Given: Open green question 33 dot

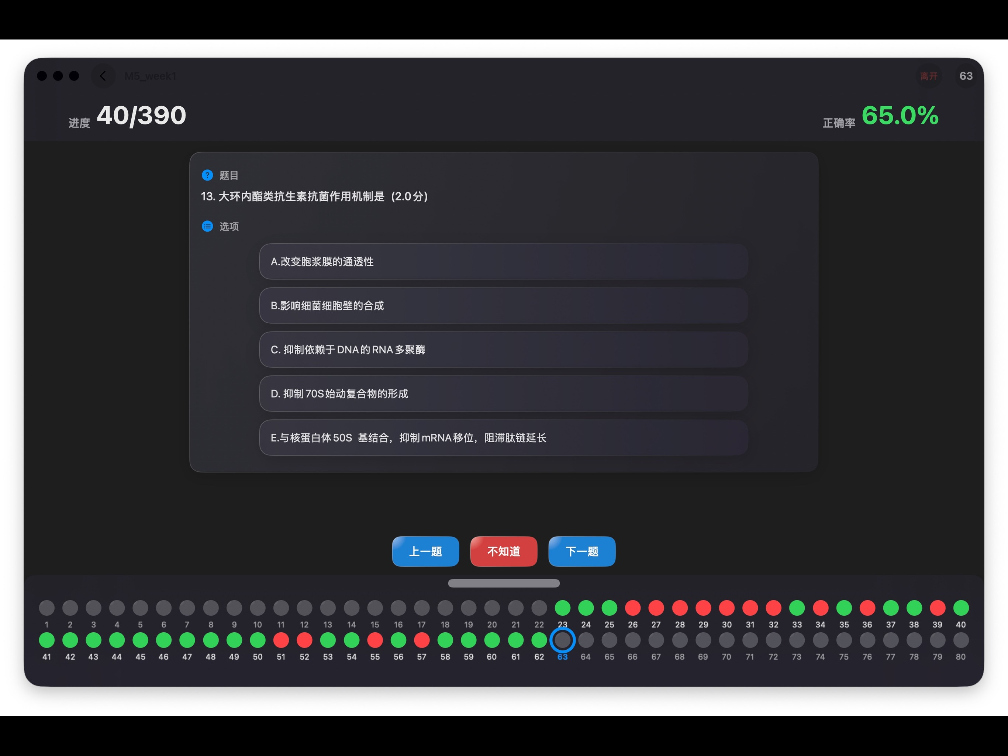Looking at the screenshot, I should [797, 608].
